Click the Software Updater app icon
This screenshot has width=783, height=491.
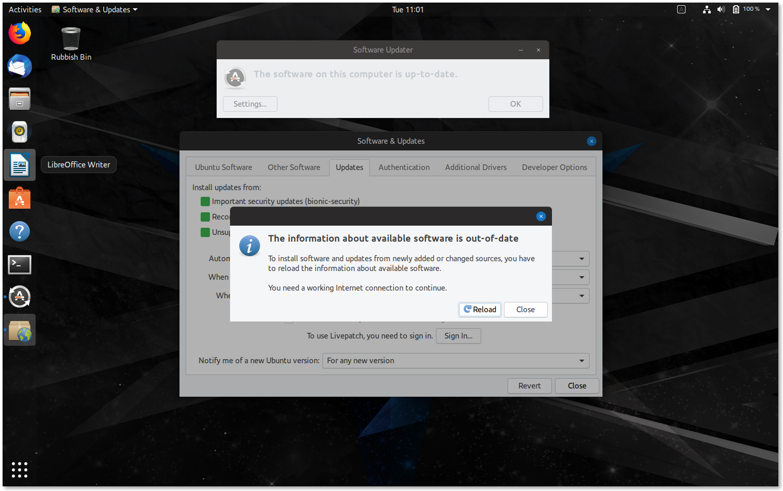click(x=235, y=78)
